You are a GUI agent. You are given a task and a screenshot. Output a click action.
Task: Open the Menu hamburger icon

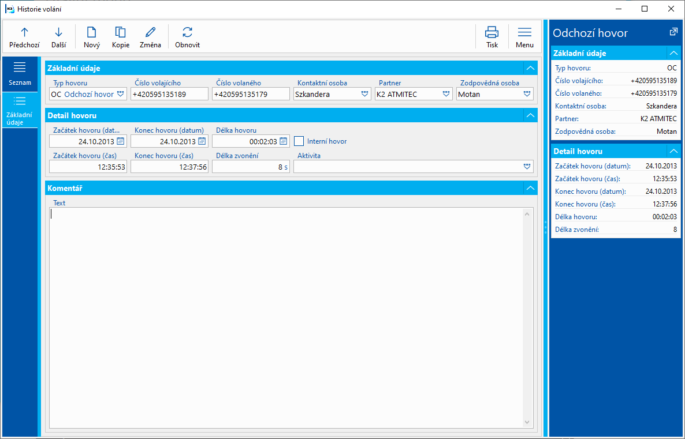pos(524,37)
